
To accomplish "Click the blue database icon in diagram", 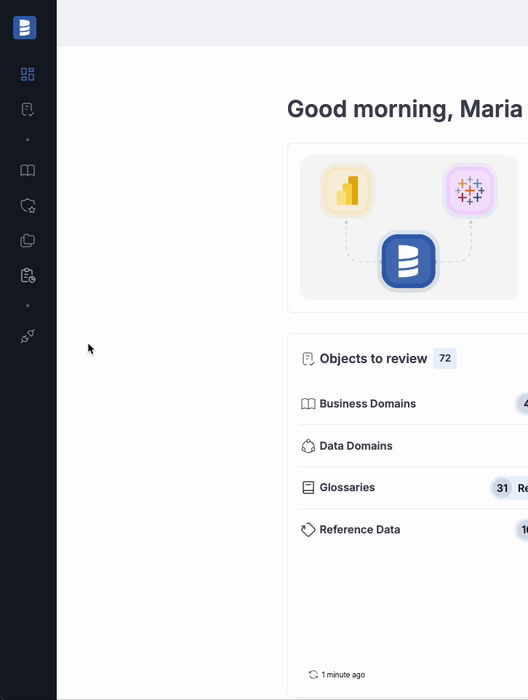I will [409, 261].
